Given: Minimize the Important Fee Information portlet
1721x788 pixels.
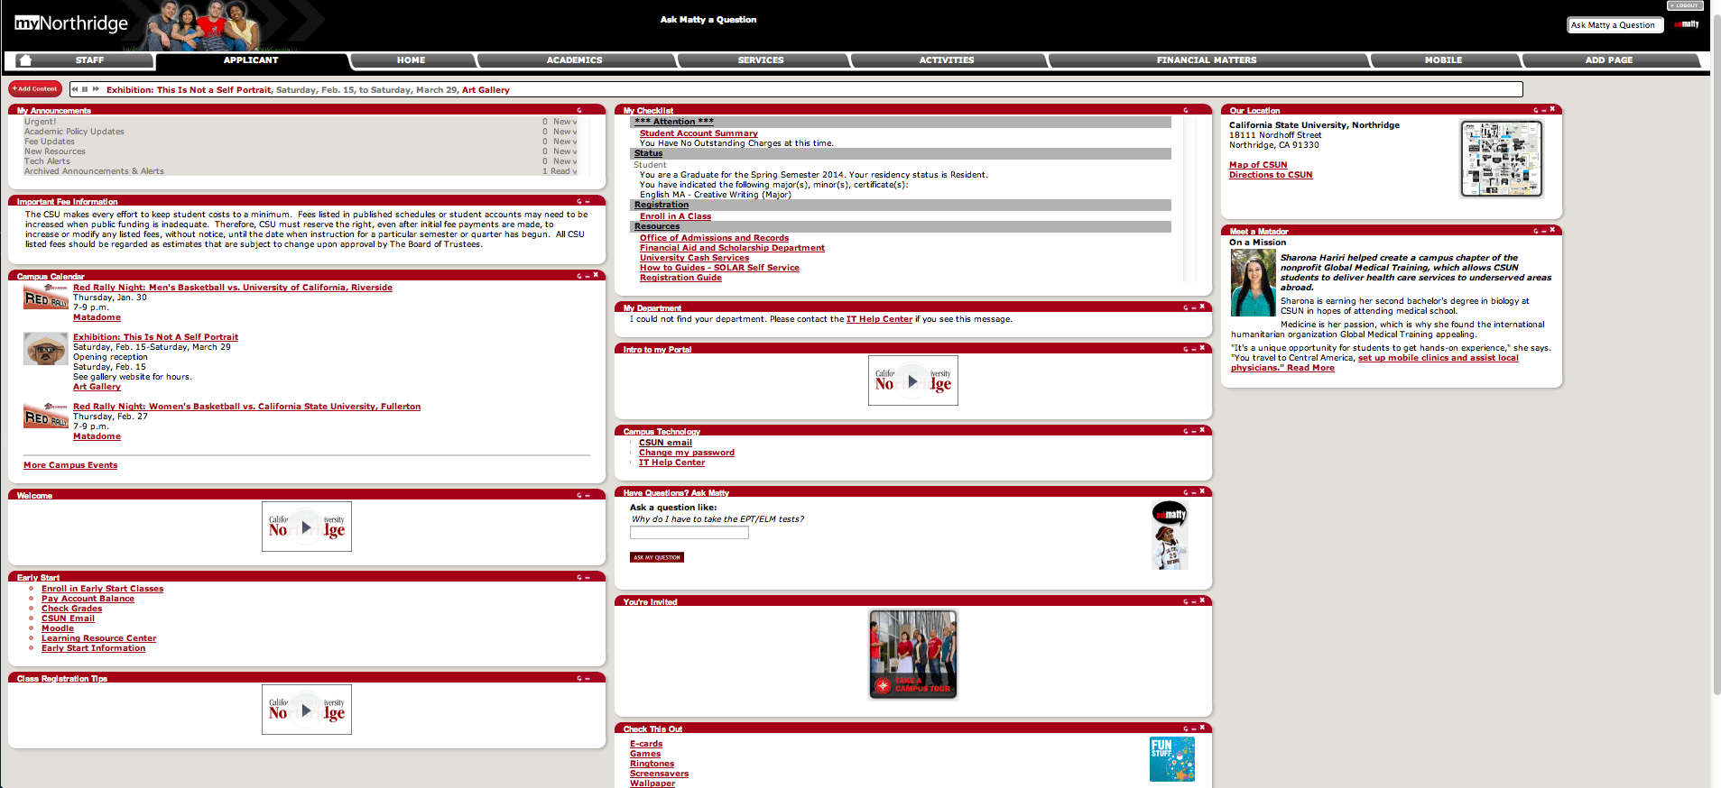Looking at the screenshot, I should pos(588,202).
